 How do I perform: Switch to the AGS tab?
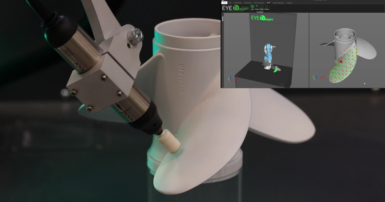pyautogui.click(x=230, y=3)
